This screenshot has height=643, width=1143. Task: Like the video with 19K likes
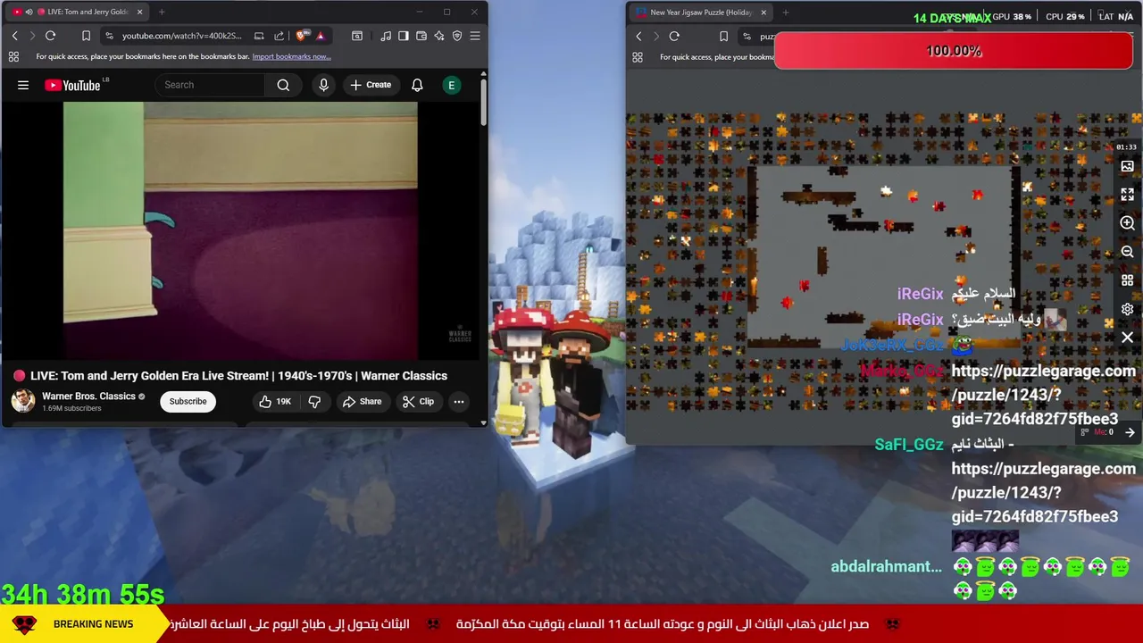[x=274, y=402]
